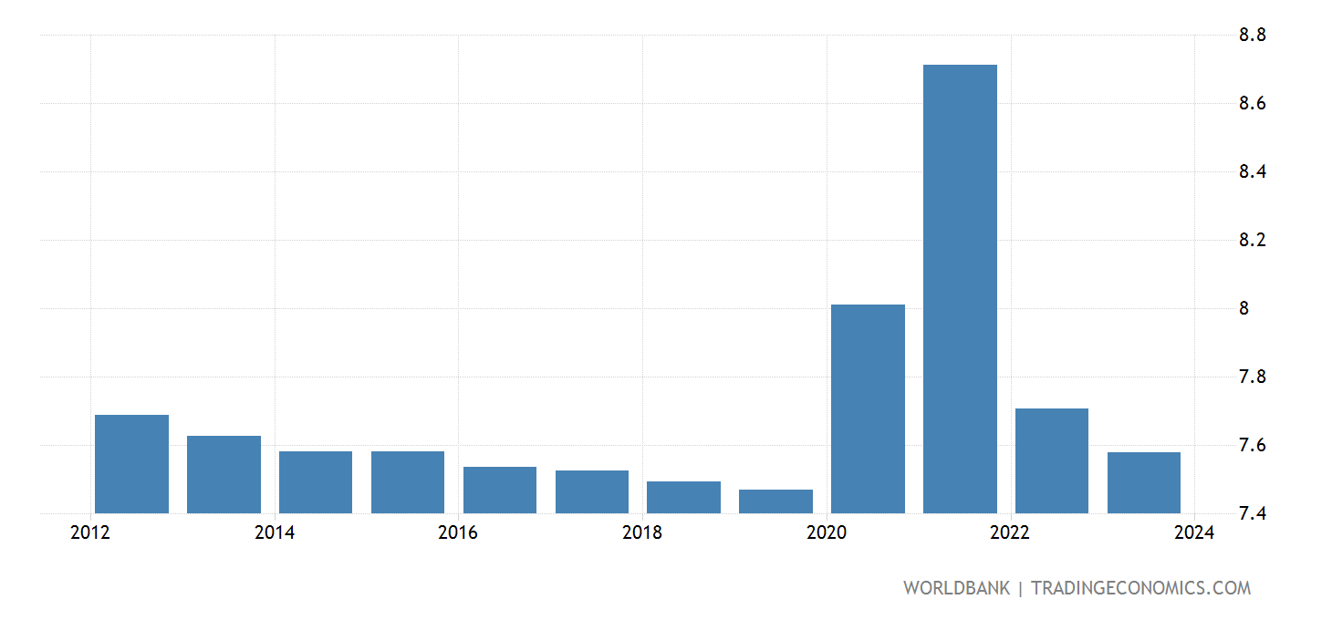Select the shortest bar for 2019
1332x620 pixels.
click(774, 500)
